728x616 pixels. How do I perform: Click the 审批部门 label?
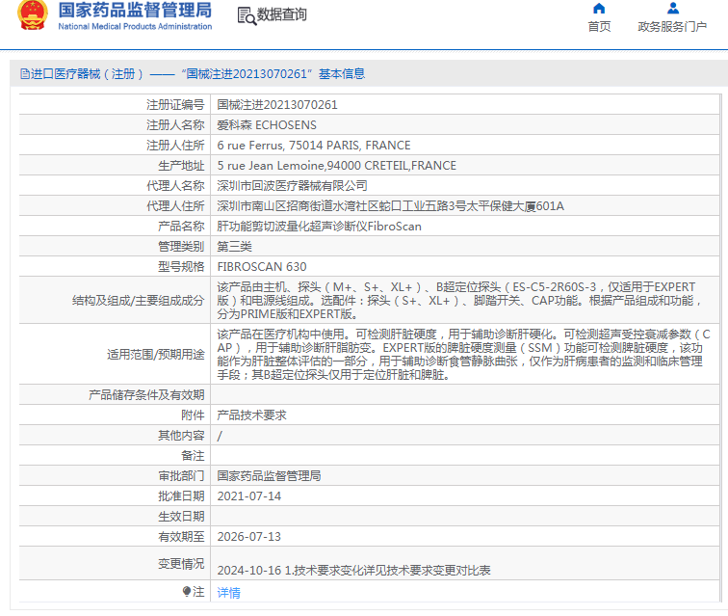point(182,476)
